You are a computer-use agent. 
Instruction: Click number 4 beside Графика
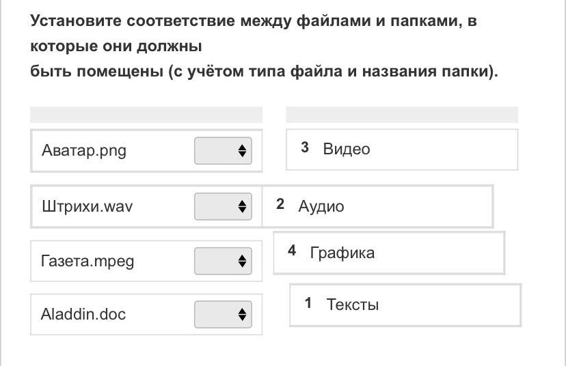tap(292, 251)
